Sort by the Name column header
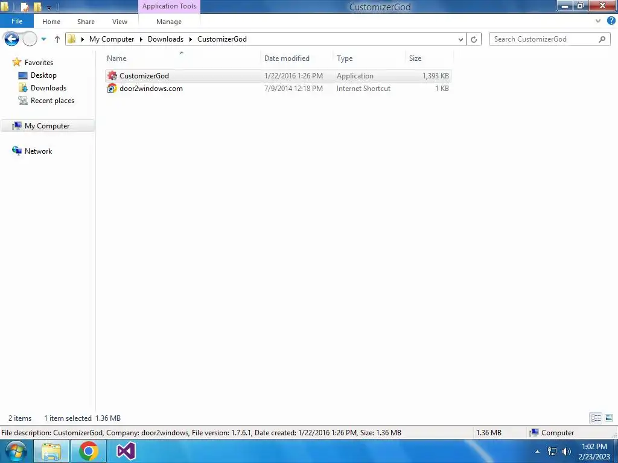618x463 pixels. tap(116, 58)
